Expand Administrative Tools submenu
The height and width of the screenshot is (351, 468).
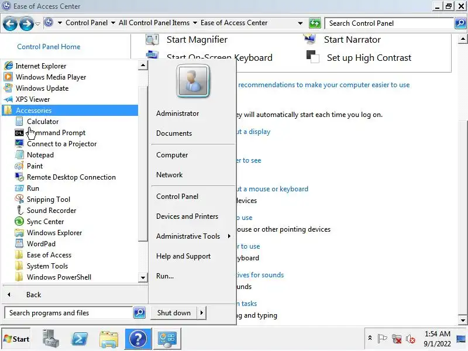[194, 236]
